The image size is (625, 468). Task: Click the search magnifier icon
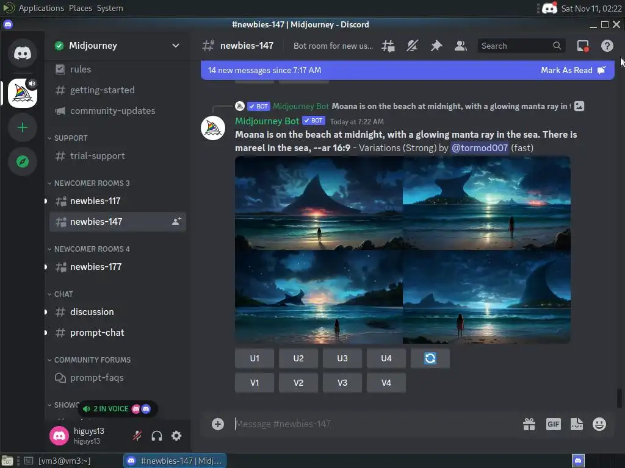[557, 46]
